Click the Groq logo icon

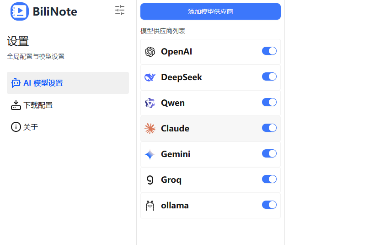tap(150, 180)
